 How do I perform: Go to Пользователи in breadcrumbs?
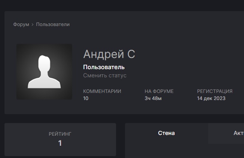click(x=53, y=25)
